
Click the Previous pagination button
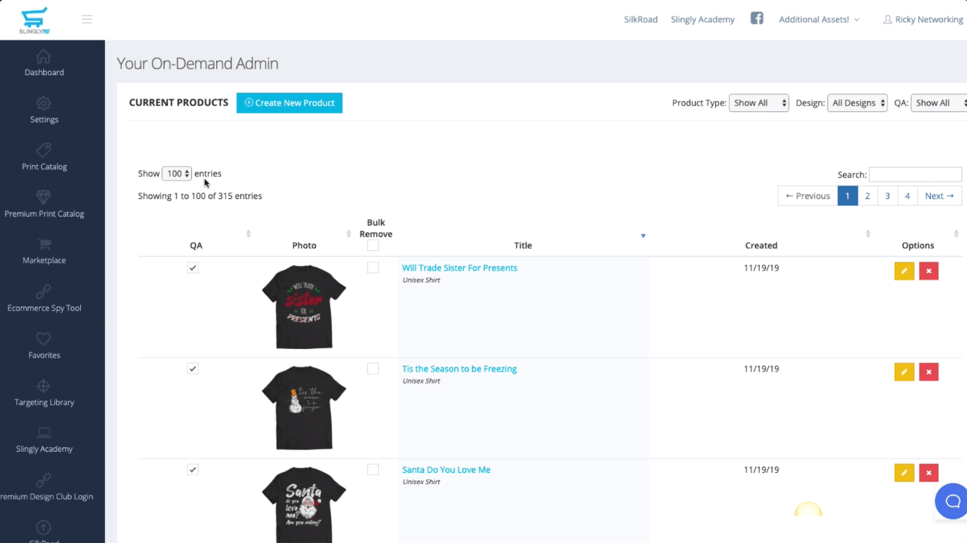click(808, 196)
